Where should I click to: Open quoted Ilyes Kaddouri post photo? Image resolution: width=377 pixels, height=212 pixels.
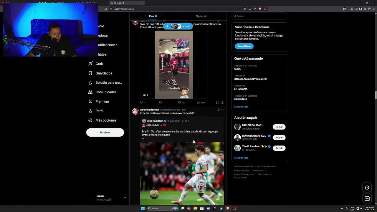coord(182,173)
